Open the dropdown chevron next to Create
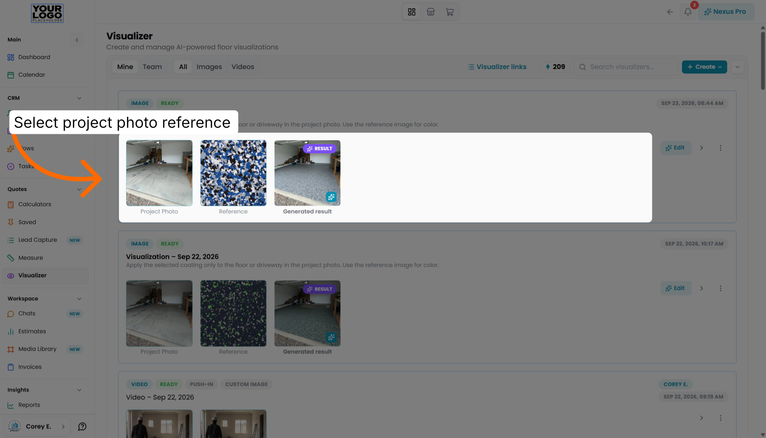 click(x=737, y=67)
